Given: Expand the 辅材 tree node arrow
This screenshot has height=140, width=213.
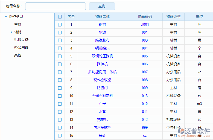Looking at the screenshot, I should click(11, 32).
